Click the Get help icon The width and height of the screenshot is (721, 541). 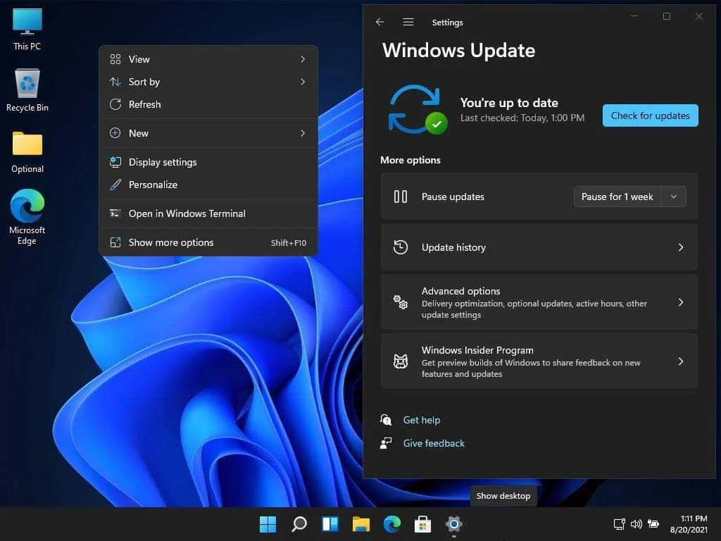[386, 420]
